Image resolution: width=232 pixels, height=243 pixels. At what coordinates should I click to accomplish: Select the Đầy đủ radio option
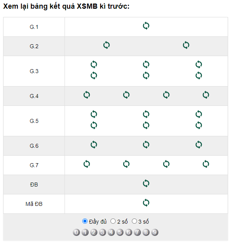(85, 221)
